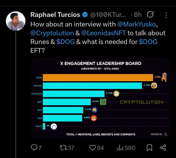This screenshot has height=158, width=176.
Task: Open the three-dot more options menu
Action: [x=166, y=15]
